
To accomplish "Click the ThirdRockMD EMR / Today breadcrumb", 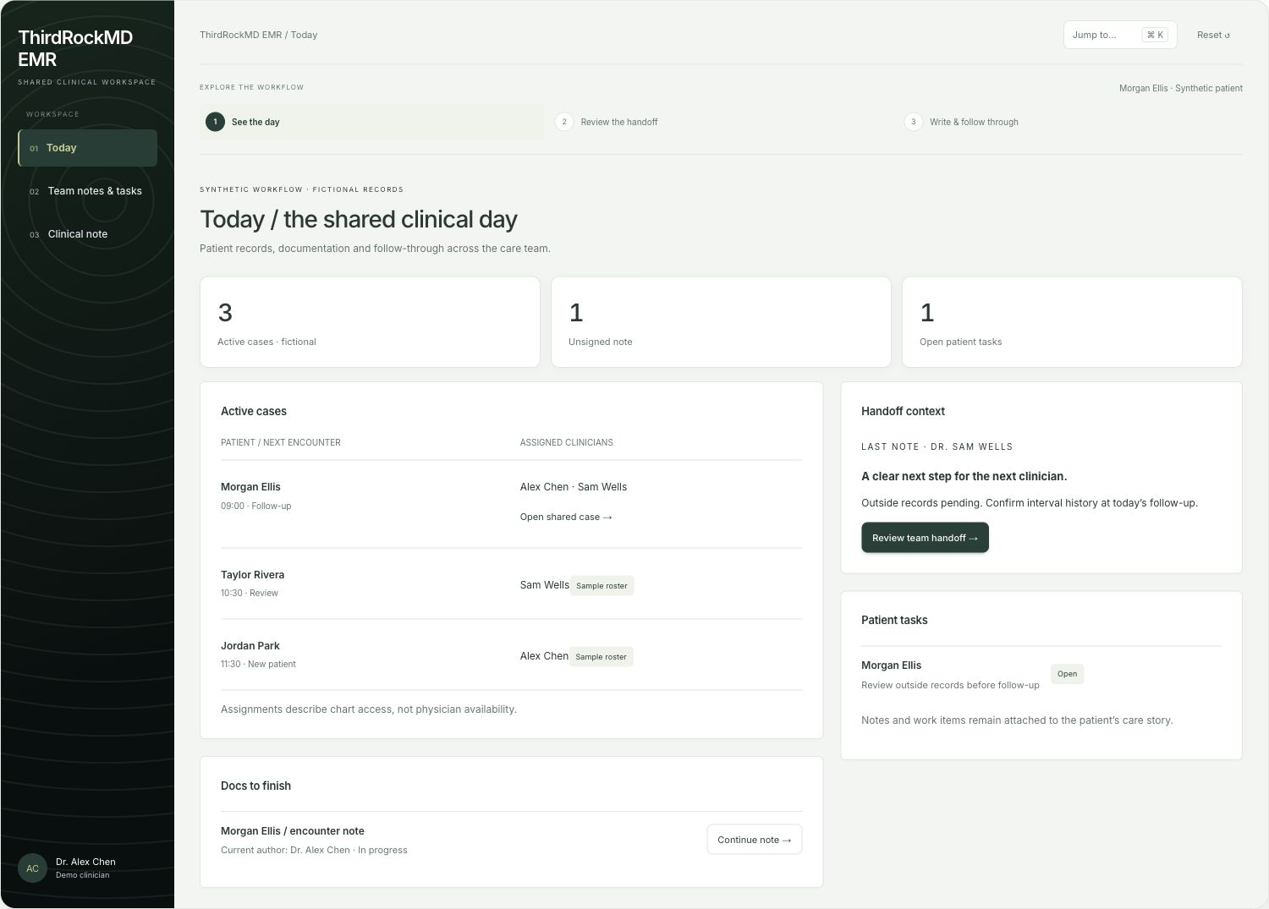I will coord(258,35).
